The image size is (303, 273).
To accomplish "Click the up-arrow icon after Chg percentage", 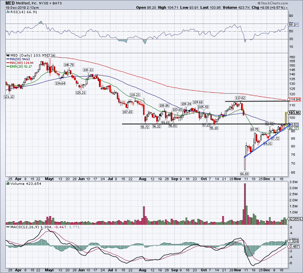I will (287, 8).
